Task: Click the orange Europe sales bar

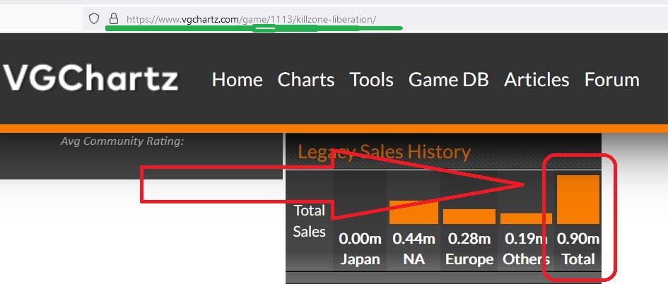Action: (469, 216)
